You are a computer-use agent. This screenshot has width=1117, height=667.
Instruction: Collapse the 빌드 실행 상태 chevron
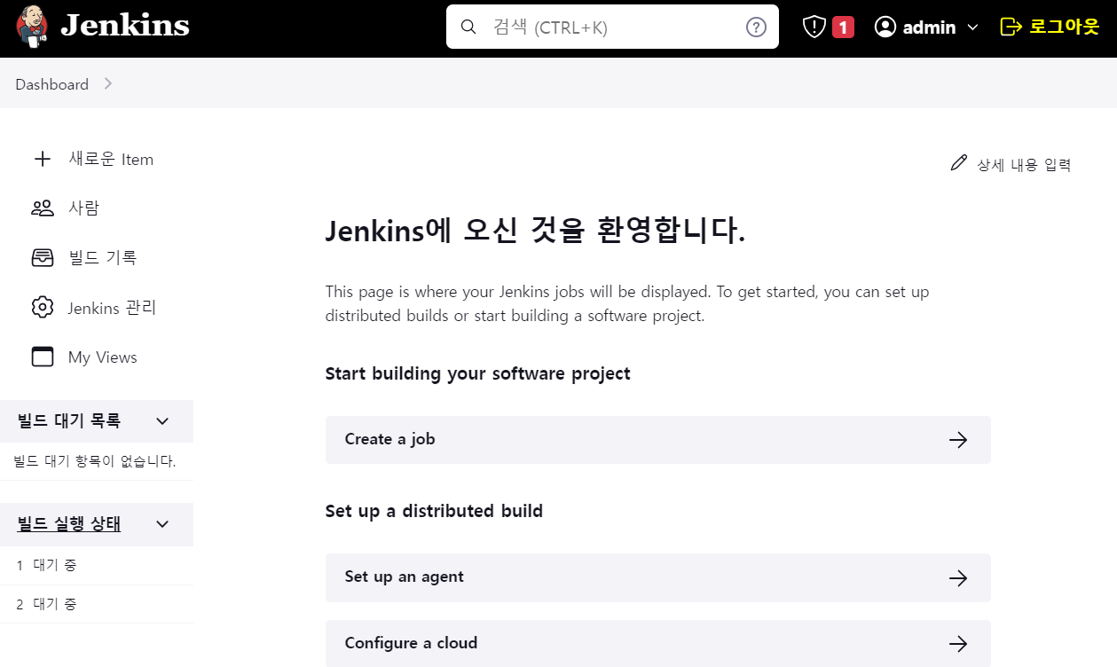pos(162,524)
